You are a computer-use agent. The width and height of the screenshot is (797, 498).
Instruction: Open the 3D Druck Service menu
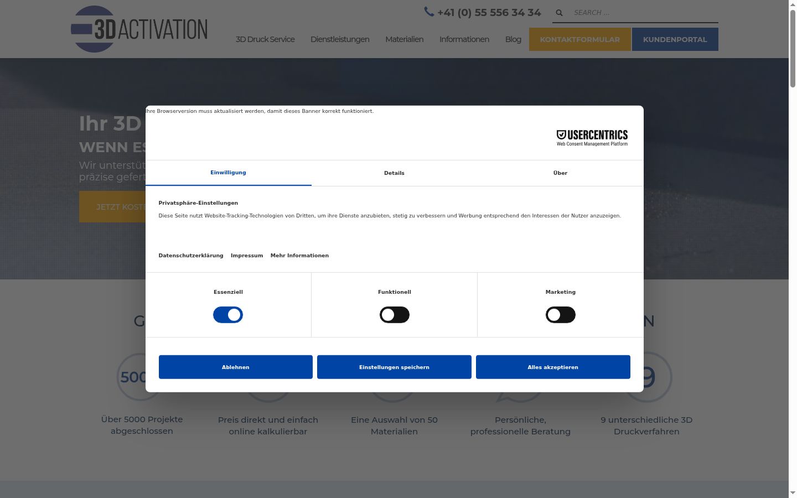pos(265,39)
